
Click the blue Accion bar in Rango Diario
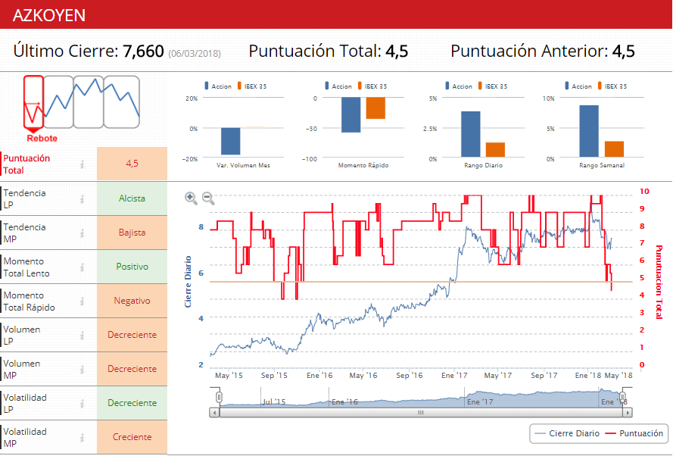click(471, 134)
